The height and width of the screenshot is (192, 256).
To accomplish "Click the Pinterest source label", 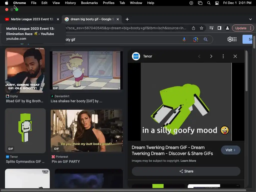I will coord(62,157).
